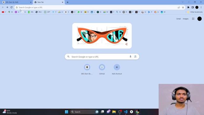Screen dimensions: 204x115
Task: Expand the Other bookmarks folder
Action: tap(195, 12)
